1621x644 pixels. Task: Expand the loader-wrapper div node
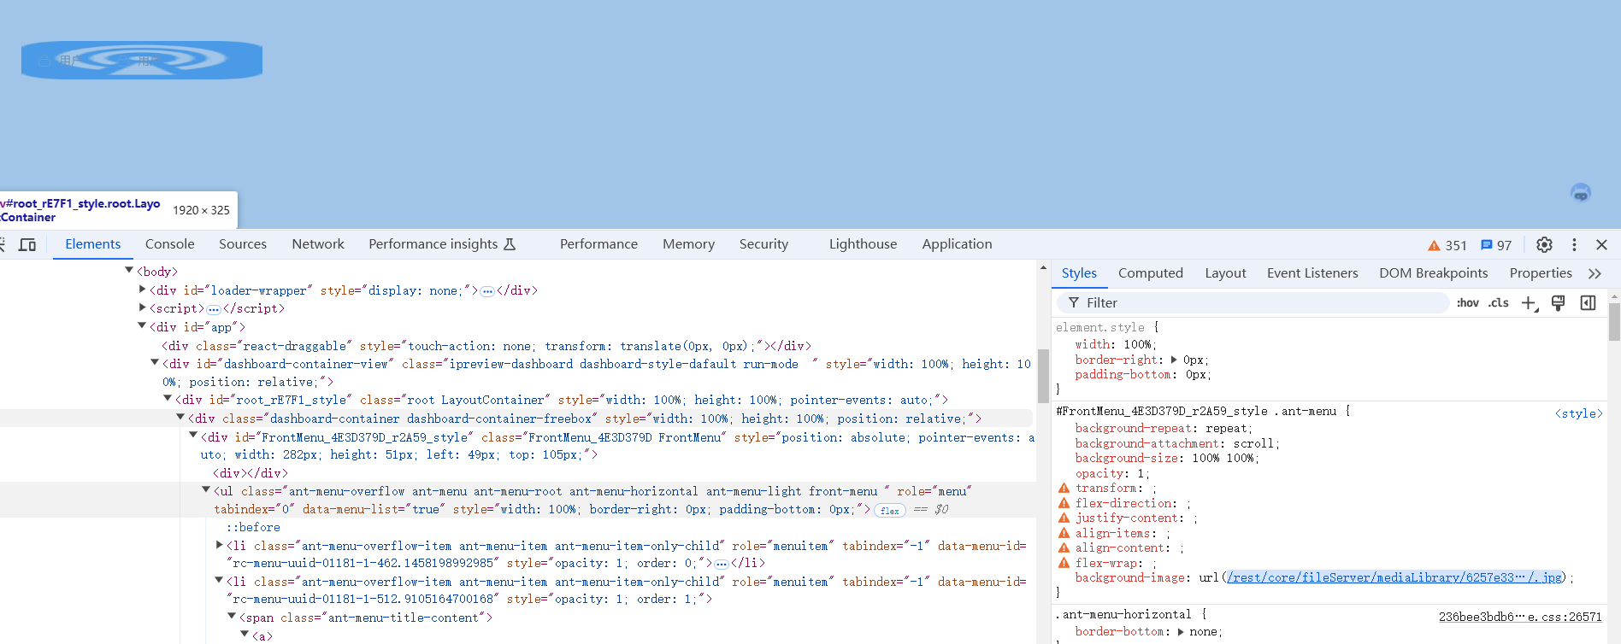pyautogui.click(x=142, y=289)
